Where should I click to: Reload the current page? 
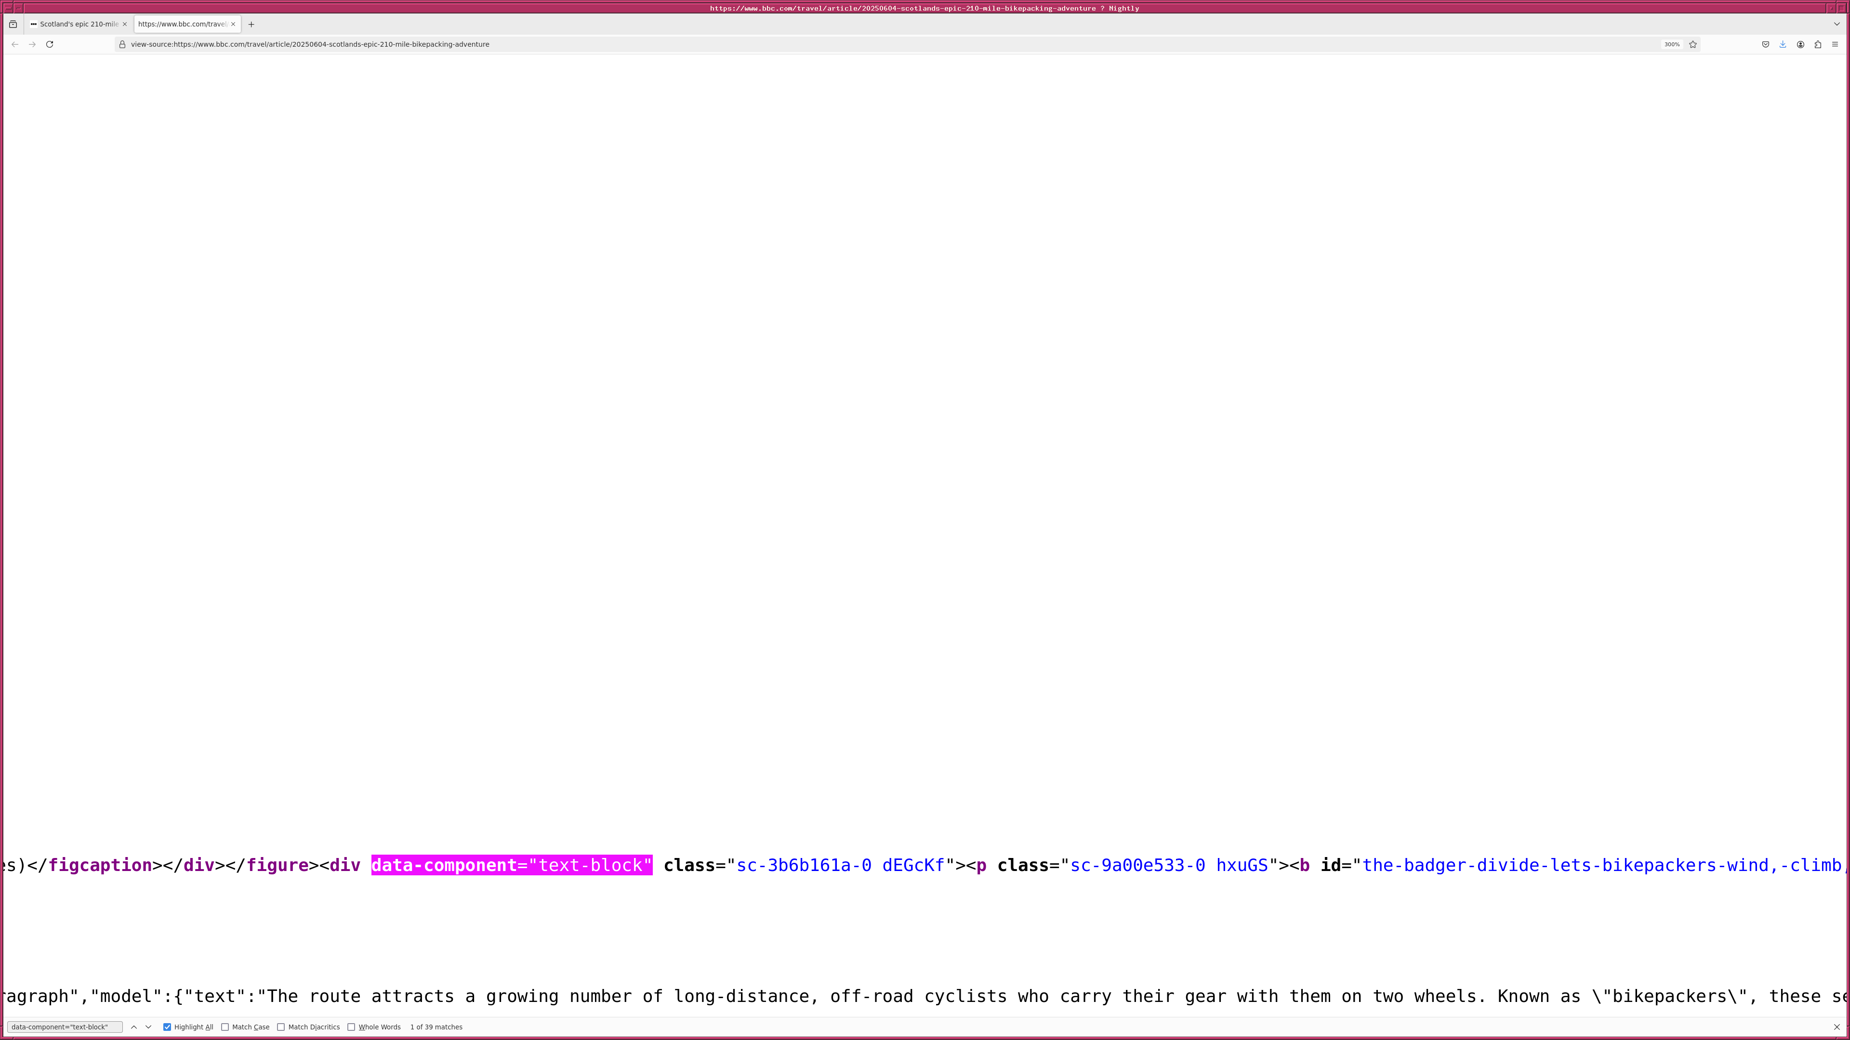[50, 44]
